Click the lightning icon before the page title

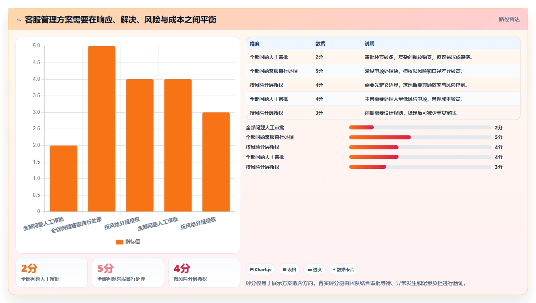click(19, 20)
